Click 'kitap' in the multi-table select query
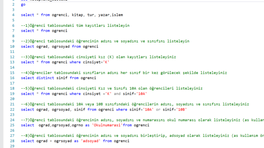Viewport: 264px width, 148px height. (77, 15)
